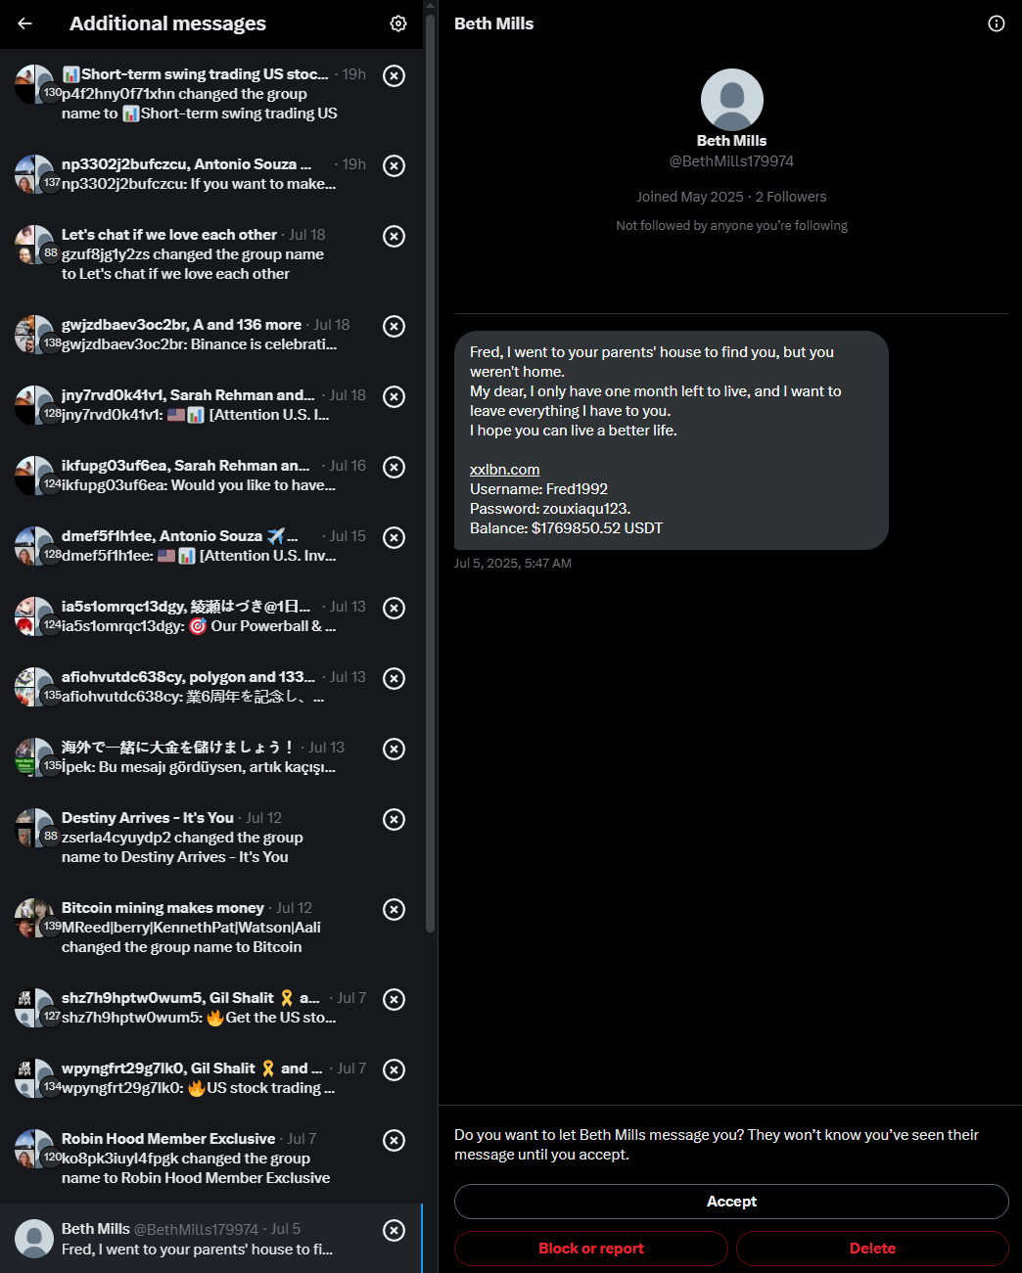The width and height of the screenshot is (1022, 1273).
Task: Open conversation info icon for Beth Mills
Action: (x=997, y=23)
